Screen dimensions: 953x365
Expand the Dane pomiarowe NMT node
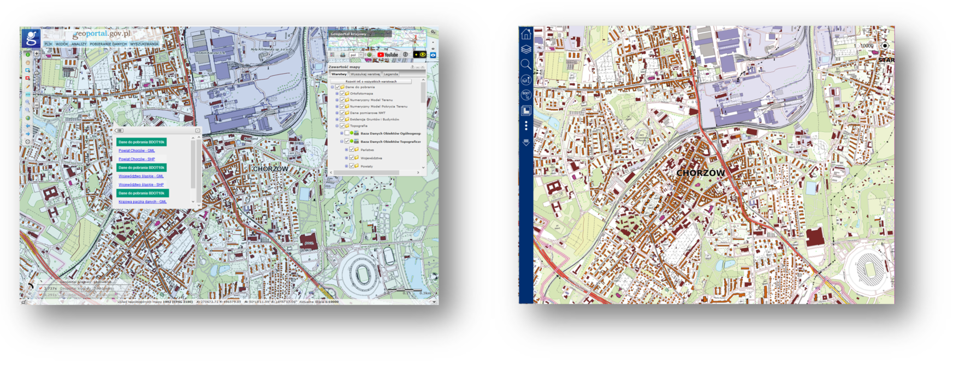point(337,113)
